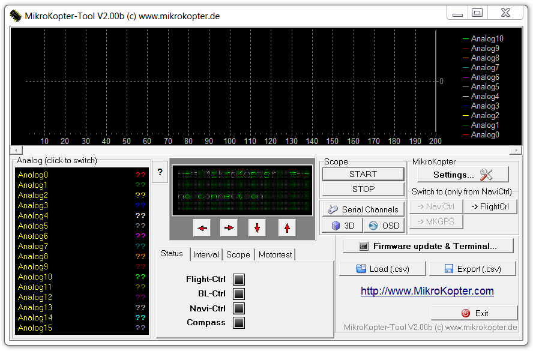Start the scope recording
This screenshot has height=351, width=533.
pyautogui.click(x=363, y=174)
